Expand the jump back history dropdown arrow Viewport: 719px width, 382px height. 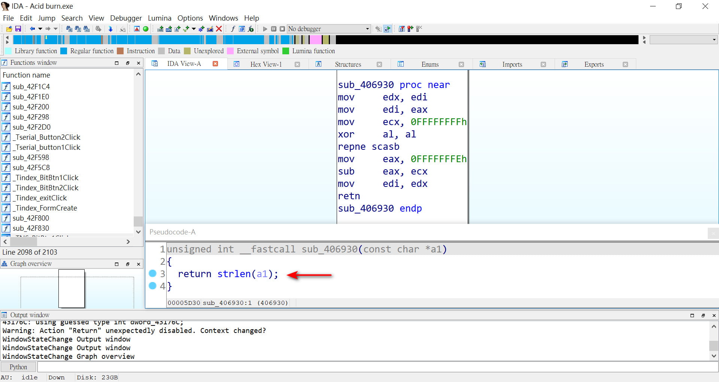pyautogui.click(x=40, y=29)
